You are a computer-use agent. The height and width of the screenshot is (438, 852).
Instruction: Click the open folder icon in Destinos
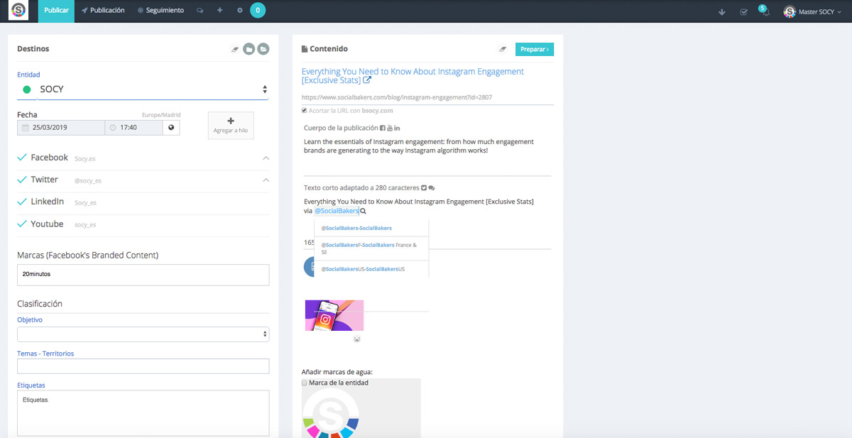click(x=263, y=49)
